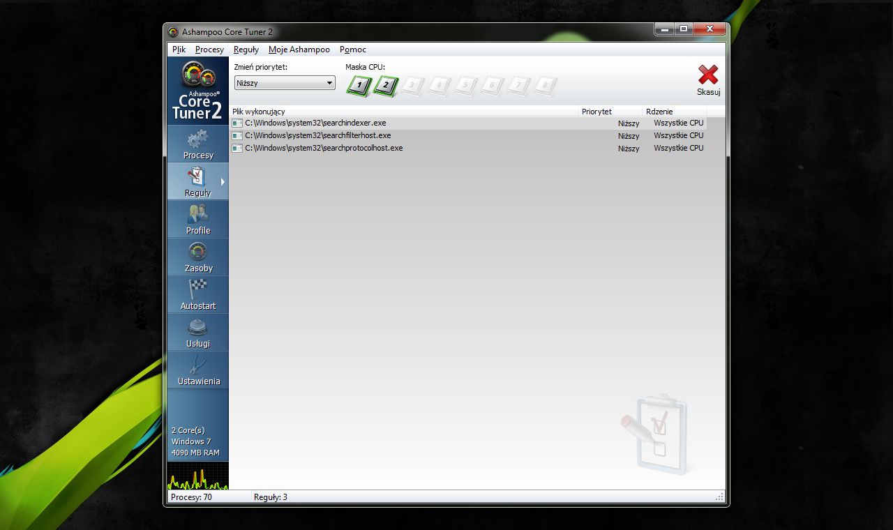
Task: Click Wszystkie CPU for searchindexer.exe
Action: 679,123
